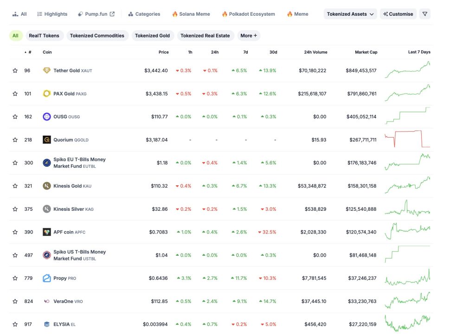Star the OUSG row
The width and height of the screenshot is (475, 334).
(15, 116)
